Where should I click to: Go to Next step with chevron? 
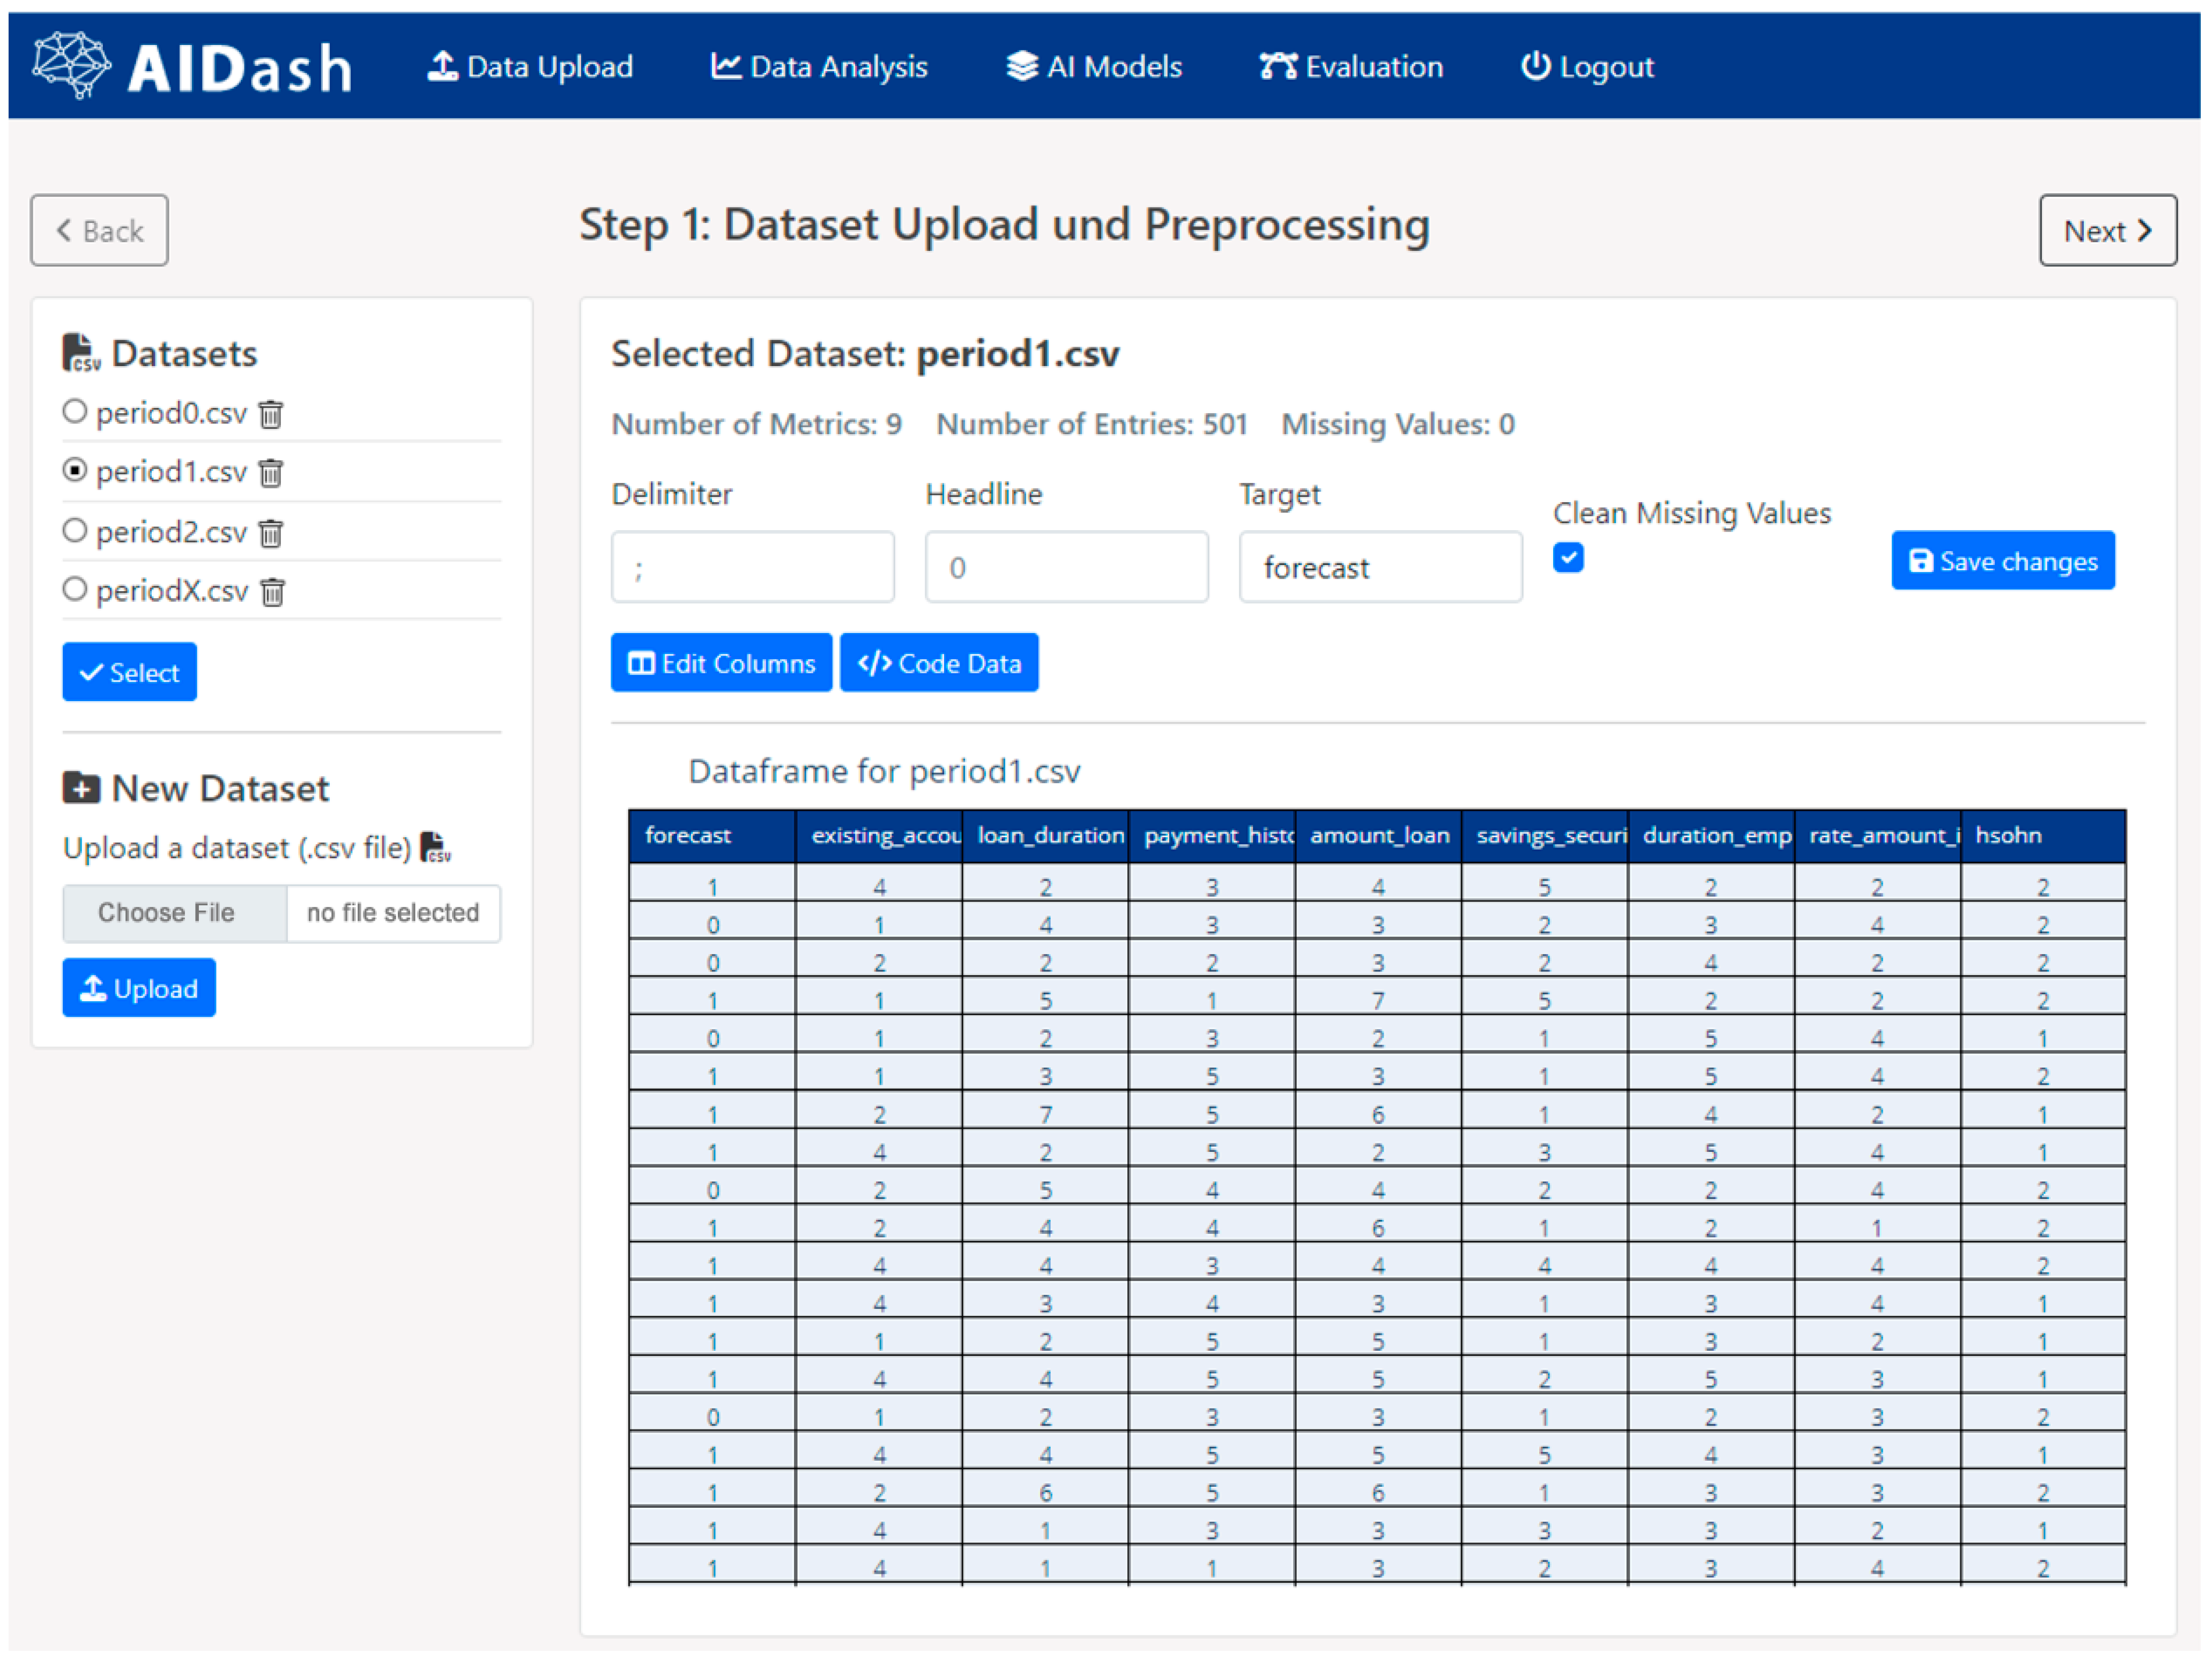point(2107,231)
